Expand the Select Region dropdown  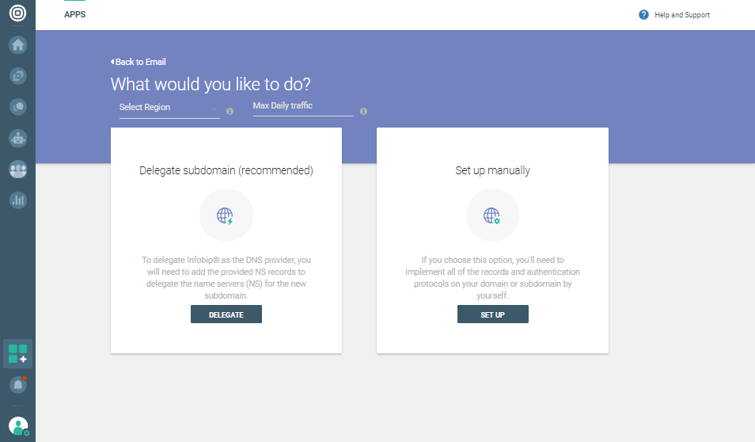pos(169,108)
